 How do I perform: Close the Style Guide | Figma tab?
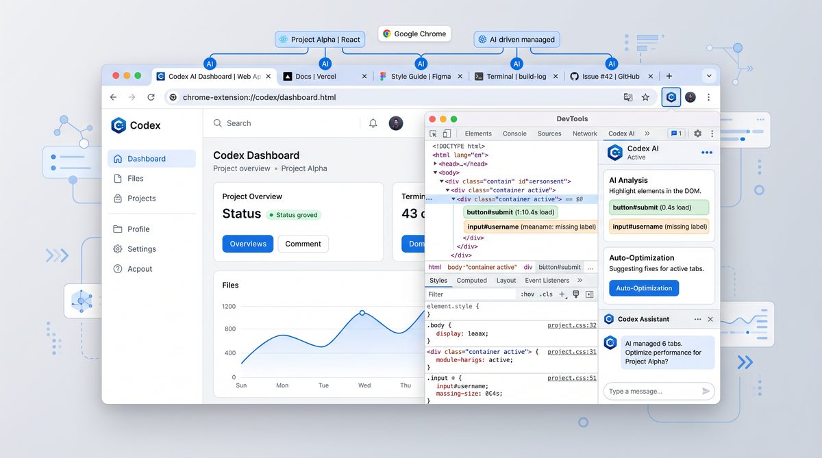(x=460, y=77)
